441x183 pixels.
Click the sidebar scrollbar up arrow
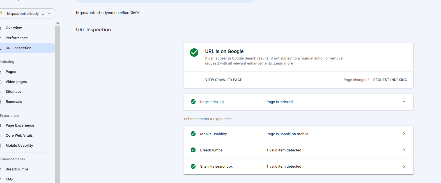[x=58, y=23]
